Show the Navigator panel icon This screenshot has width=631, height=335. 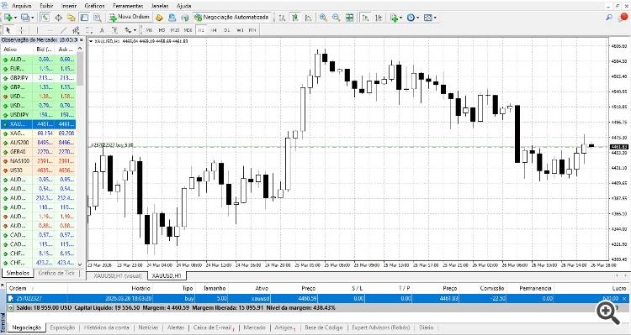point(72,18)
